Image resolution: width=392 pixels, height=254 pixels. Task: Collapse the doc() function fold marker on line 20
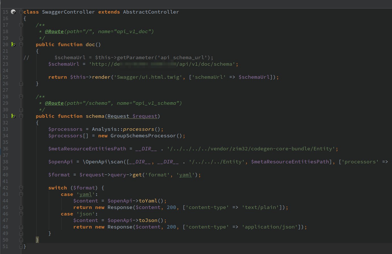21,44
